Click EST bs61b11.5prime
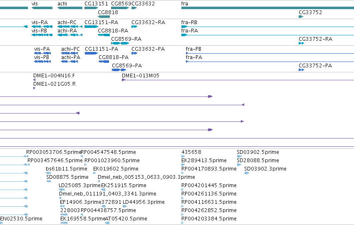The width and height of the screenshot is (354, 225). 67,169
